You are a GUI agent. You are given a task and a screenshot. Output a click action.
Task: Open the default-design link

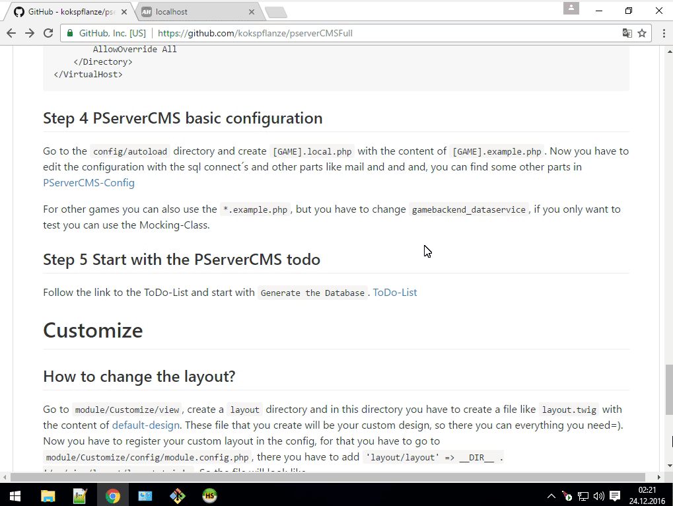(x=140, y=425)
